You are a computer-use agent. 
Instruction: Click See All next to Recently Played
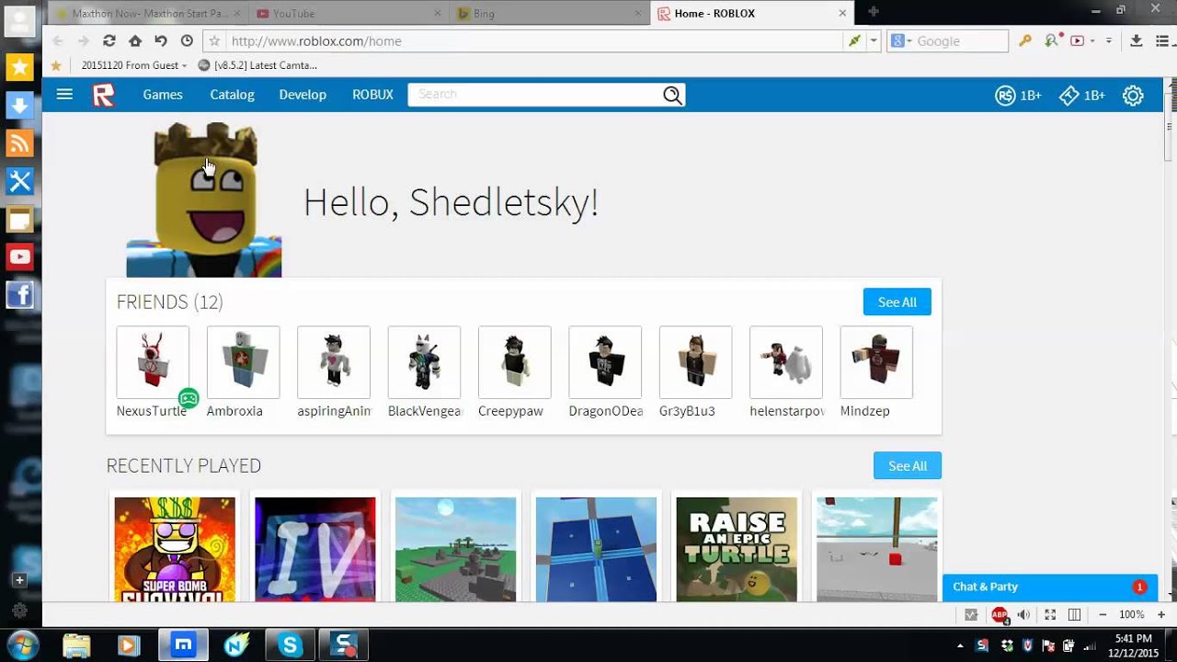tap(907, 465)
